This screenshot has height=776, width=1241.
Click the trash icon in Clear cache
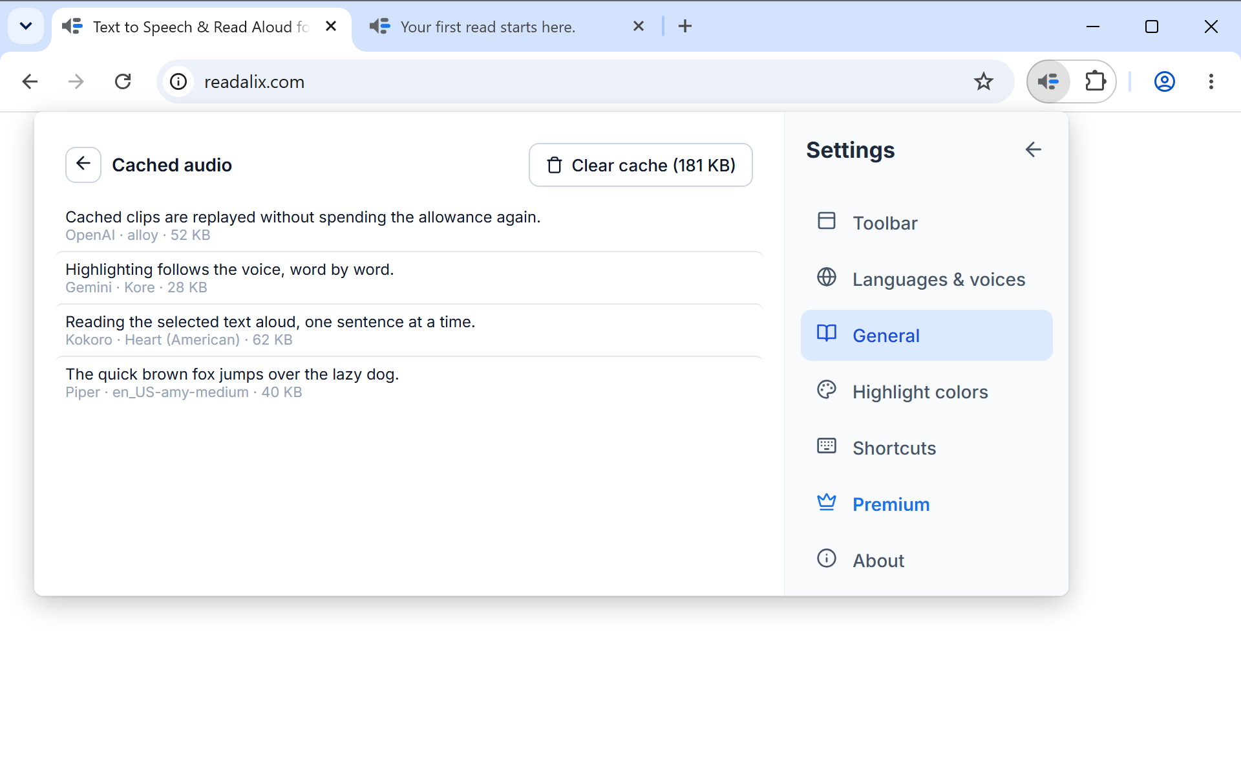click(x=555, y=166)
